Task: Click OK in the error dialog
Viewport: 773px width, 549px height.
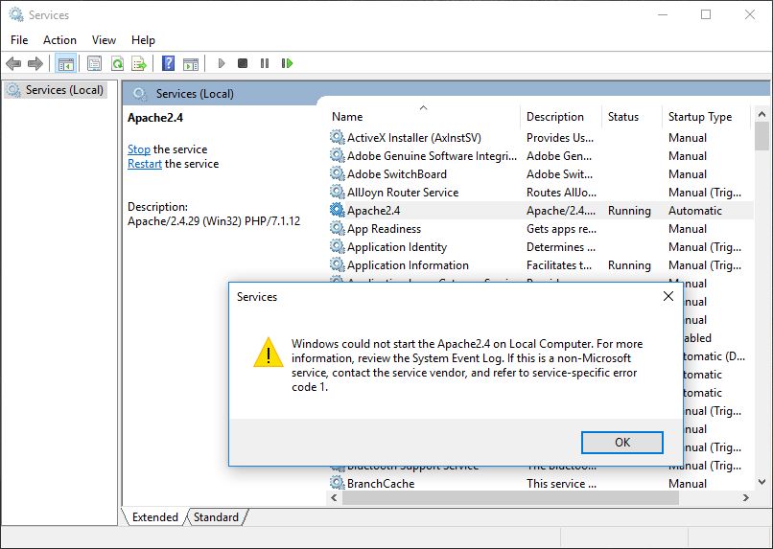Action: click(622, 442)
